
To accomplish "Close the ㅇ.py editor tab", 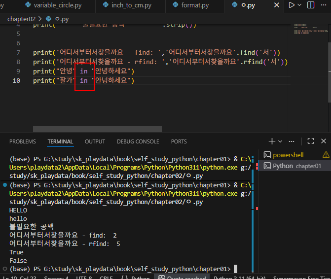I will 277,5.
